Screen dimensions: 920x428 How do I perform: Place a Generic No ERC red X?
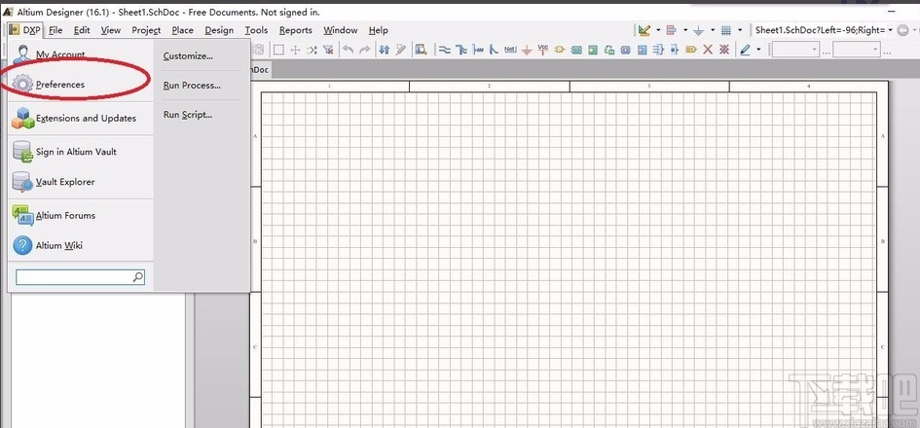tap(708, 50)
